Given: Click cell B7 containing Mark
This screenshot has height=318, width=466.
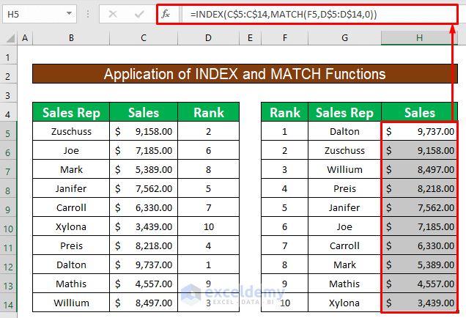Looking at the screenshot, I should pos(71,169).
